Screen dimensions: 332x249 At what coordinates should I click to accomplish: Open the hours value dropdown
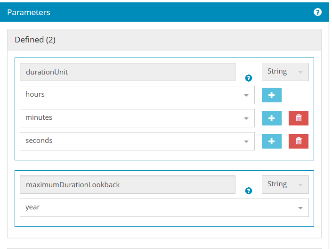(137, 95)
